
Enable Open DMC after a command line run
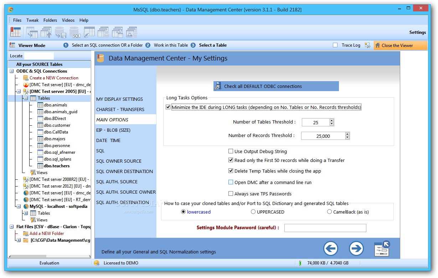point(231,182)
